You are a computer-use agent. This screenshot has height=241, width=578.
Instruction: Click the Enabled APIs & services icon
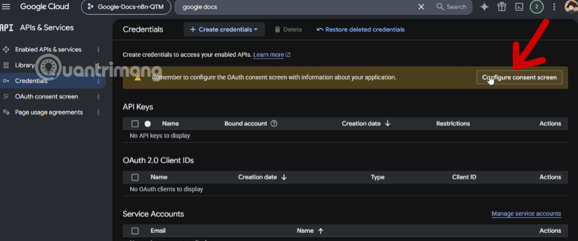[6, 50]
